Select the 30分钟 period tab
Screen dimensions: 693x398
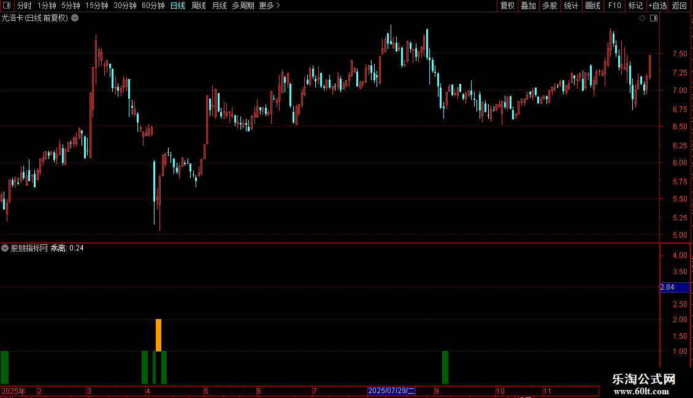[125, 6]
